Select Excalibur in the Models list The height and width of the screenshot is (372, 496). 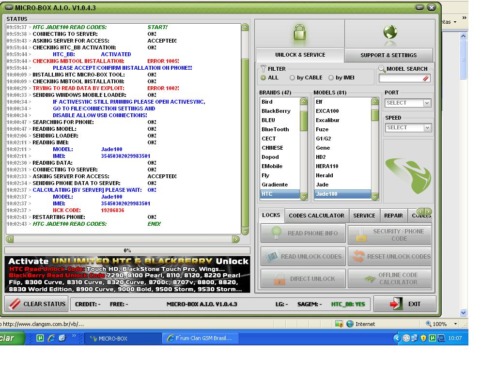point(342,120)
